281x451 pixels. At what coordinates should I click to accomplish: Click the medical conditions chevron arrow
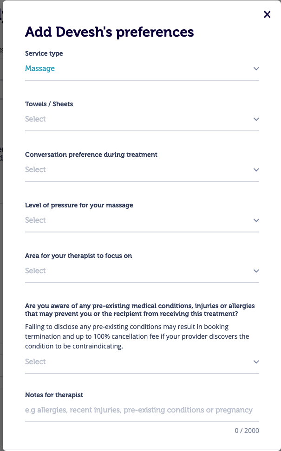coord(256,362)
